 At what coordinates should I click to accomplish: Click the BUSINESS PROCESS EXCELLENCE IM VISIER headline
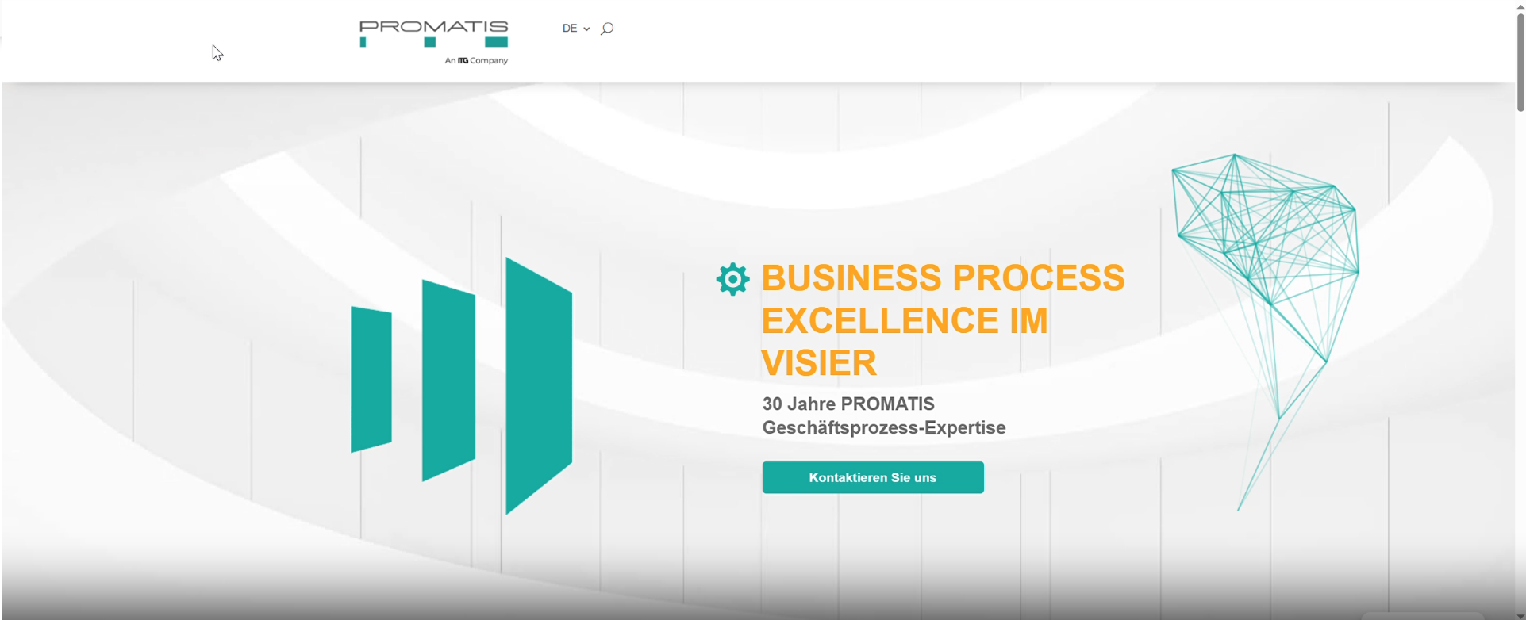(x=943, y=320)
